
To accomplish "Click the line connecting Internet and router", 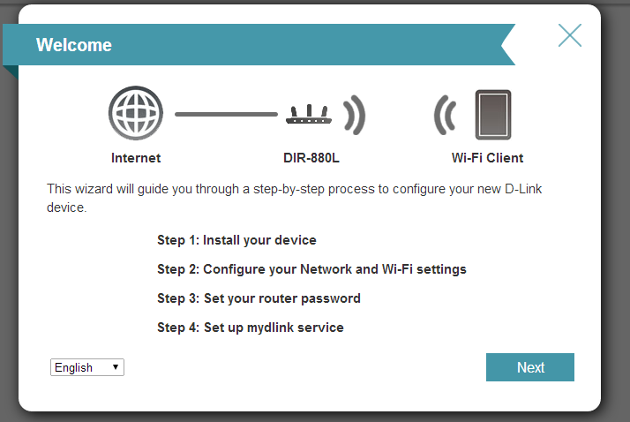I will coord(226,114).
